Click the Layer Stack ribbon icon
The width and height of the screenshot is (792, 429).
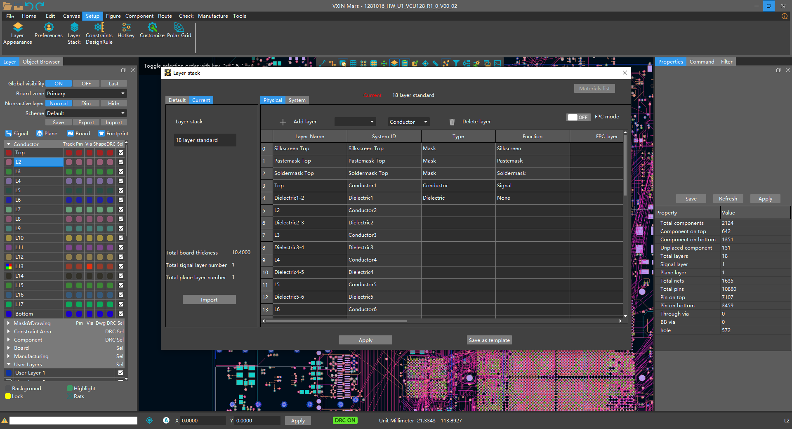coord(74,34)
